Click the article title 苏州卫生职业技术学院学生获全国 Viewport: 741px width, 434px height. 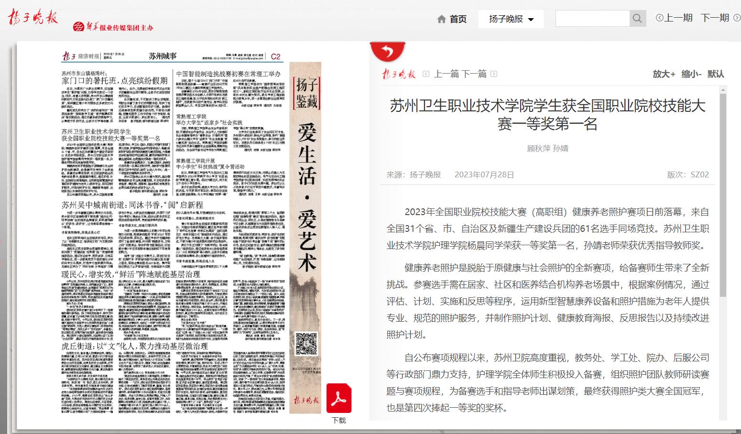547,115
